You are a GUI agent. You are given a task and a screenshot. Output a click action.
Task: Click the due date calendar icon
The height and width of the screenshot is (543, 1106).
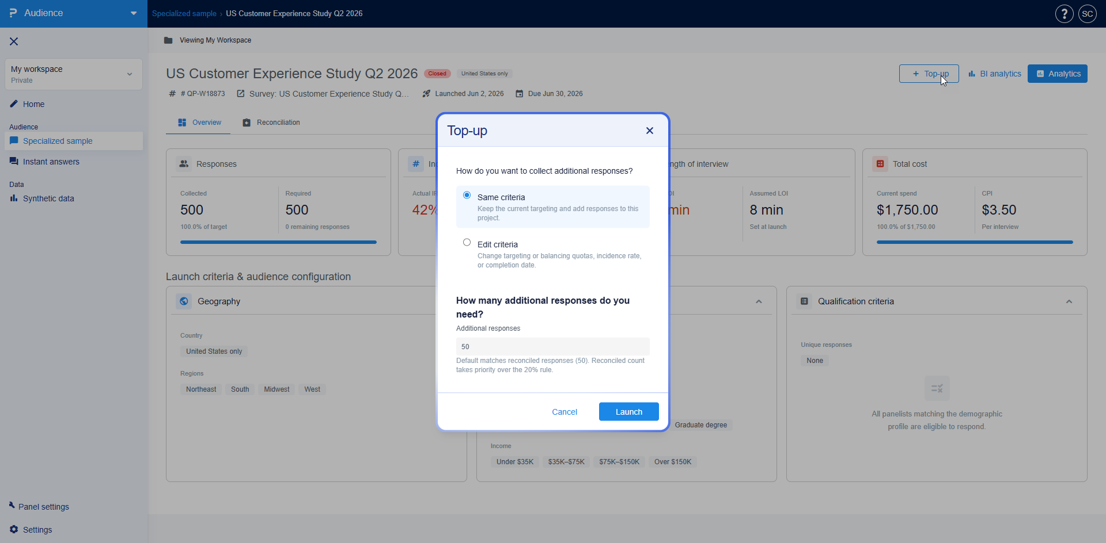click(x=520, y=93)
